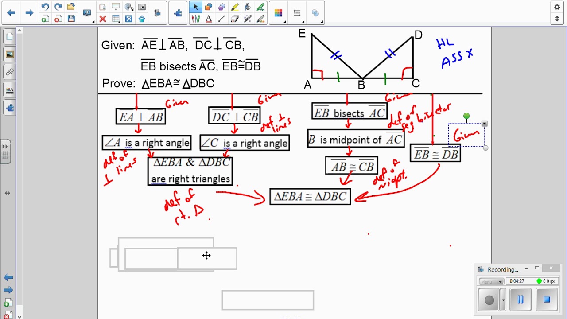
Task: Add a new page from top toolbar
Action: [45, 19]
